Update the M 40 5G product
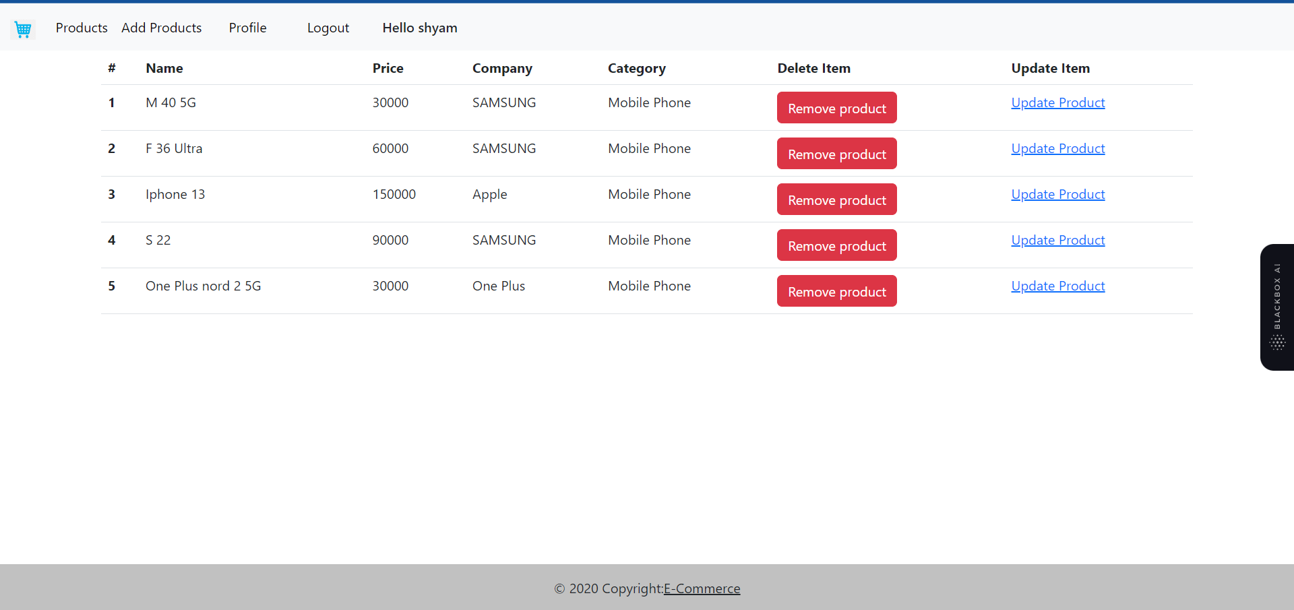The width and height of the screenshot is (1294, 610). pos(1057,102)
